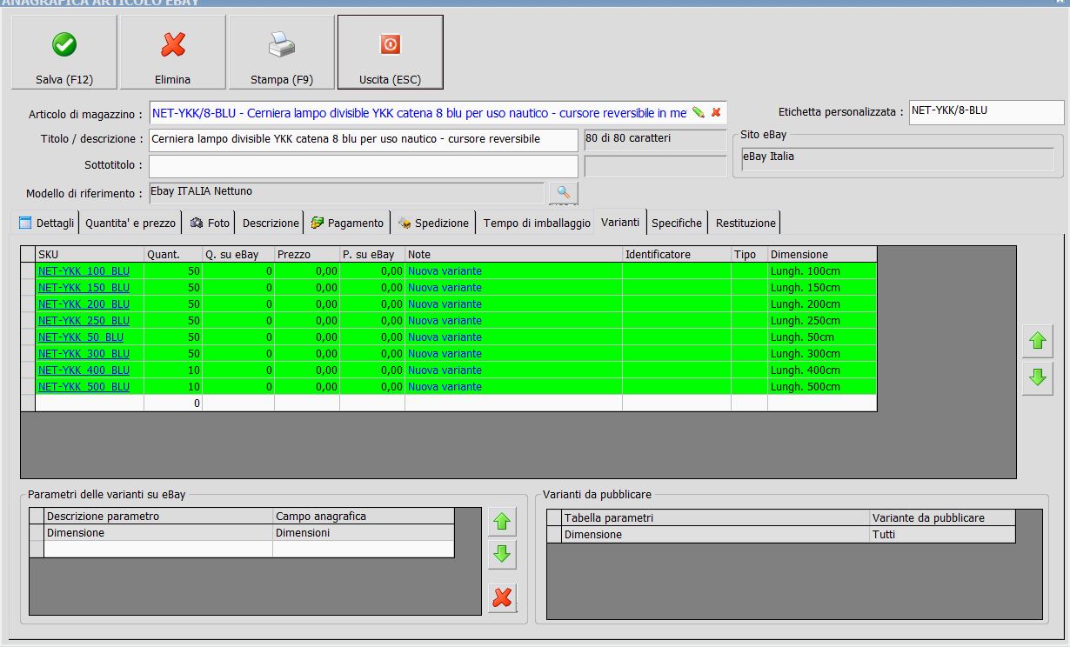Delete parameter with red X in Parametri panel
Image resolution: width=1070 pixels, height=647 pixels.
point(502,597)
